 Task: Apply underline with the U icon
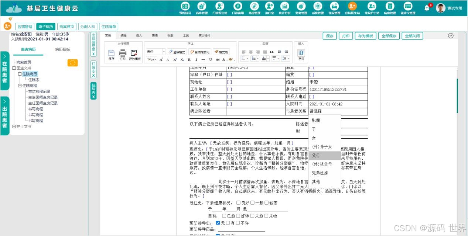tap(211, 59)
